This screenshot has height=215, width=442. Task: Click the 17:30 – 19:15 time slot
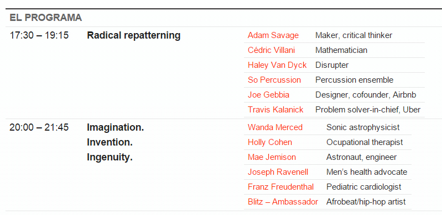pyautogui.click(x=39, y=35)
